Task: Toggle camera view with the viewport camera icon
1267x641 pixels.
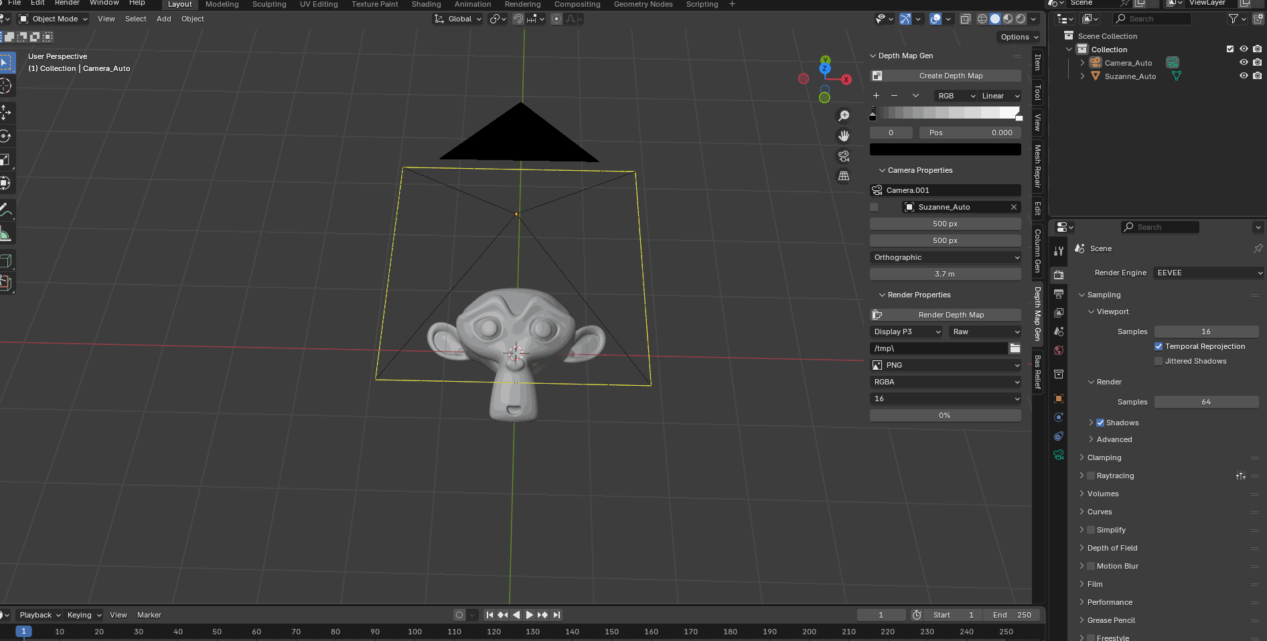Action: [844, 156]
